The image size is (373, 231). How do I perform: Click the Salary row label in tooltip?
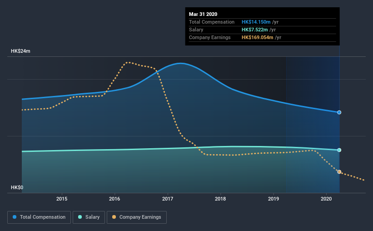point(196,30)
